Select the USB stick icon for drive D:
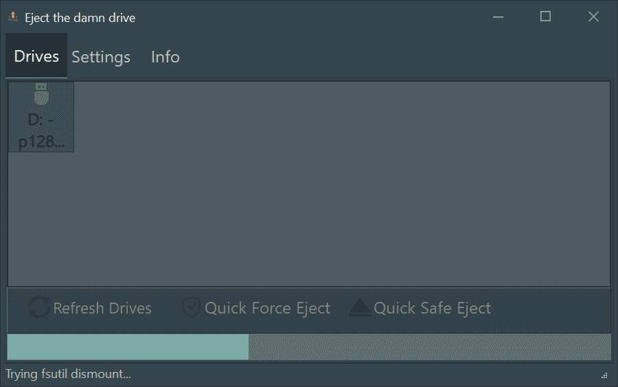The image size is (618, 387). click(41, 94)
